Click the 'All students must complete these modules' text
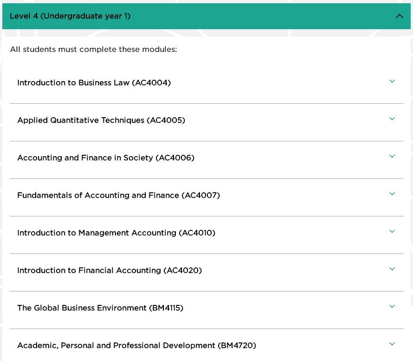The height and width of the screenshot is (361, 413). [x=93, y=50]
